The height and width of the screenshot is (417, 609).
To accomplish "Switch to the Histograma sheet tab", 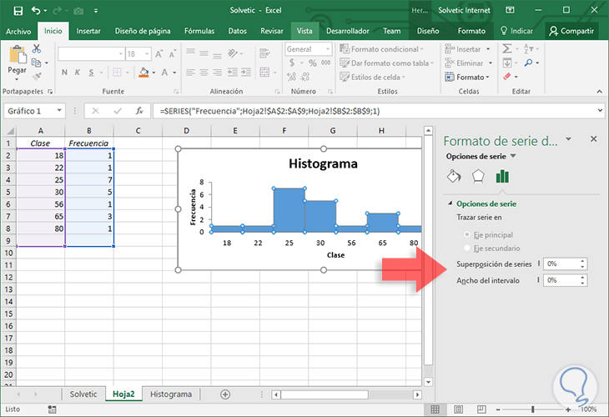I will click(x=169, y=394).
